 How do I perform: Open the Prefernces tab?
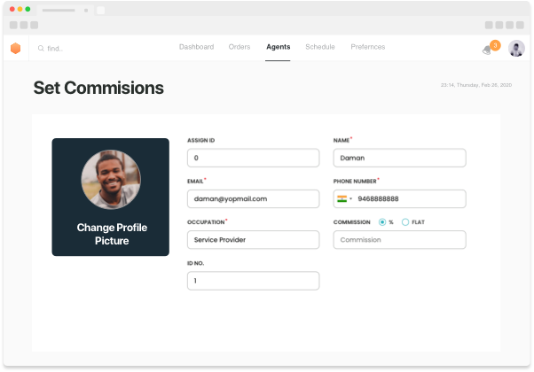click(368, 47)
